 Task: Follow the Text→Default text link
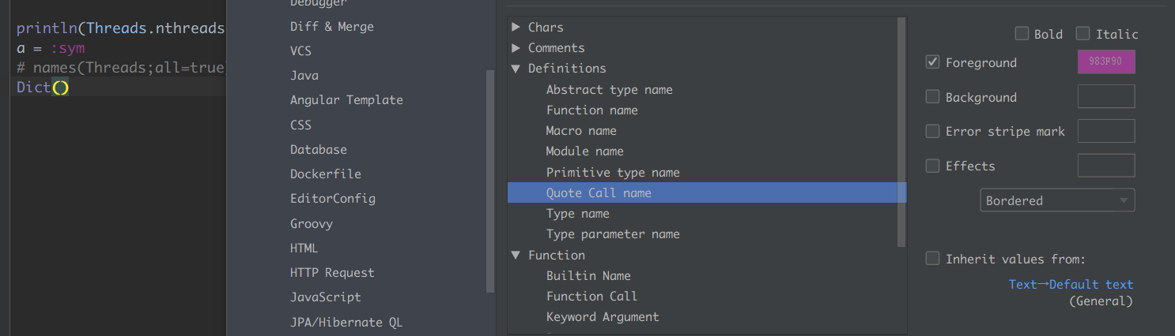(1071, 285)
